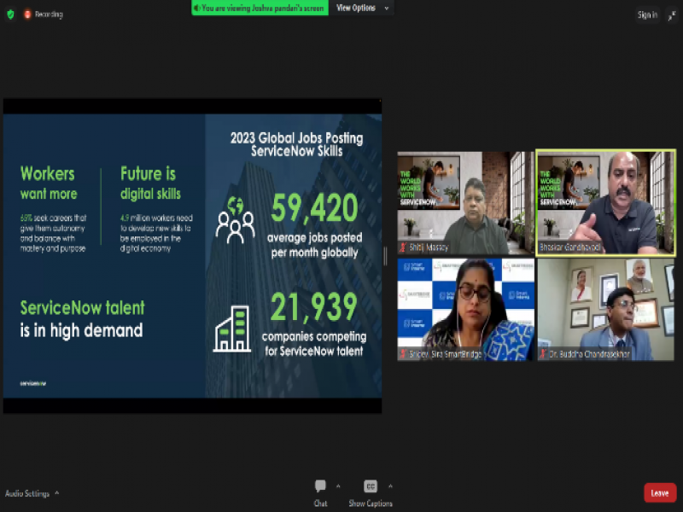
Task: Click muted mic icon on Shitij Massey's tile
Action: (404, 247)
